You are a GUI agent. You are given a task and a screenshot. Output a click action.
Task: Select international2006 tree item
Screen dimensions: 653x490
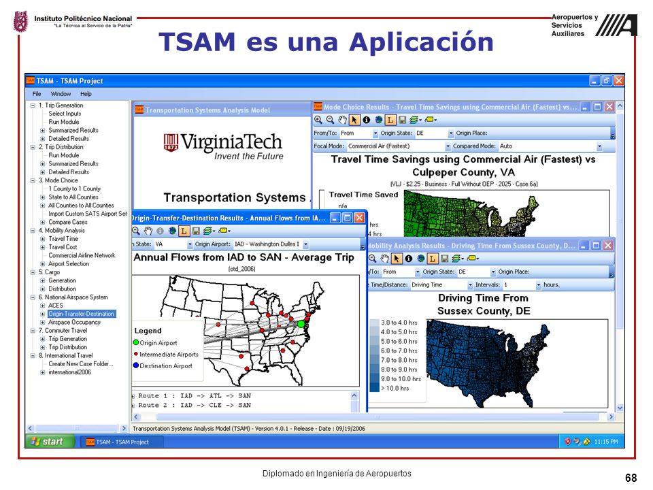pyautogui.click(x=69, y=372)
